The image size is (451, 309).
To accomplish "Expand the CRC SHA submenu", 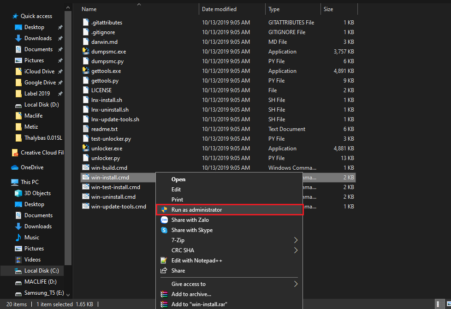I will pos(296,250).
